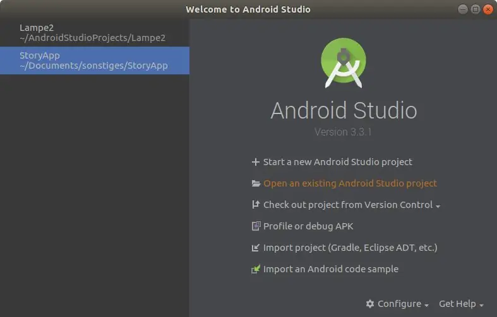Image resolution: width=497 pixels, height=317 pixels.
Task: Import project (Gradle, Eclipse ADT, etc.)
Action: [x=350, y=248]
